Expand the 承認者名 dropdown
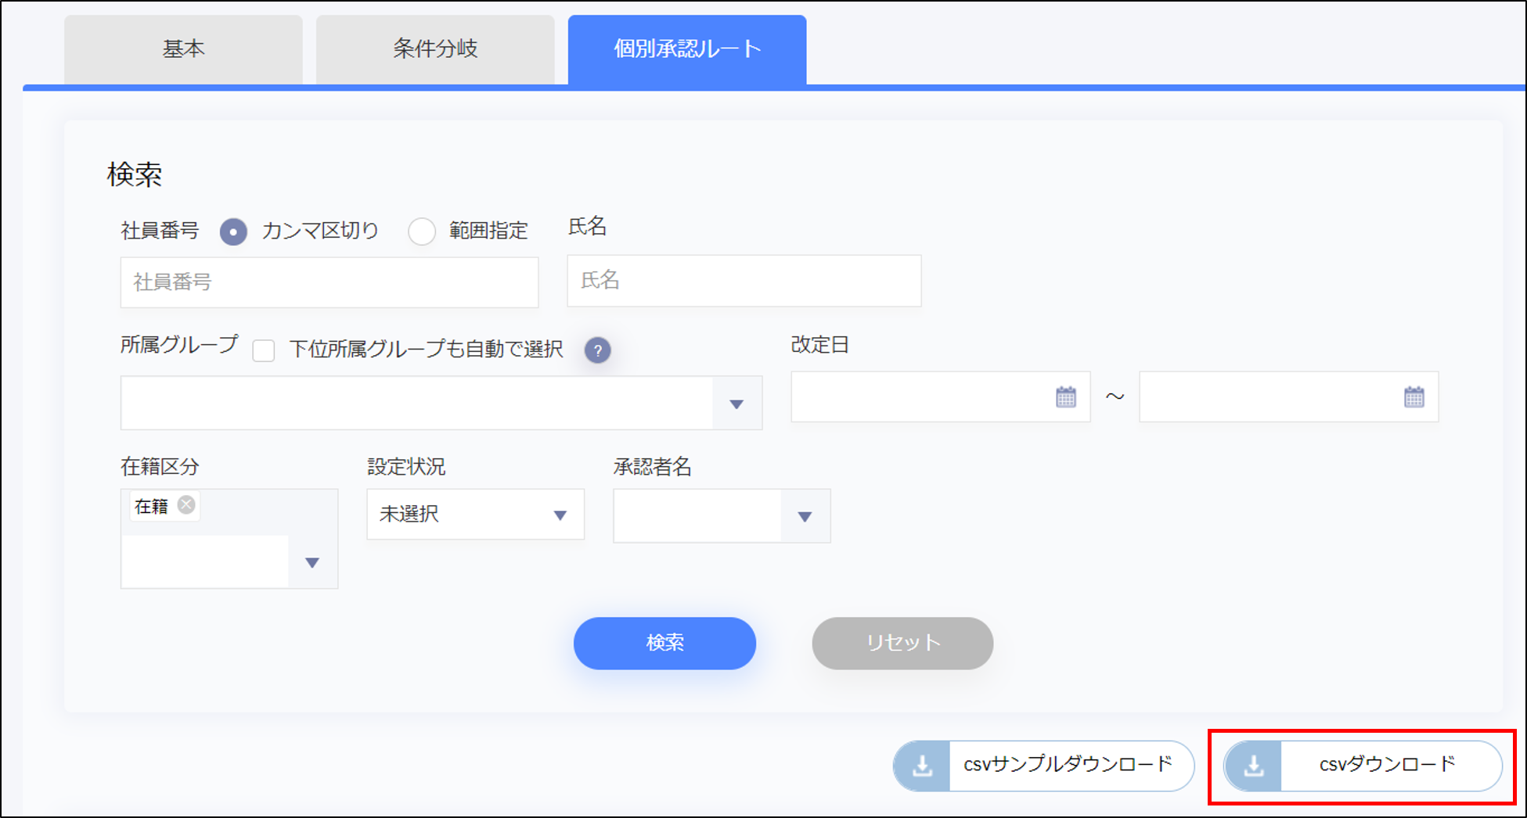 (804, 516)
